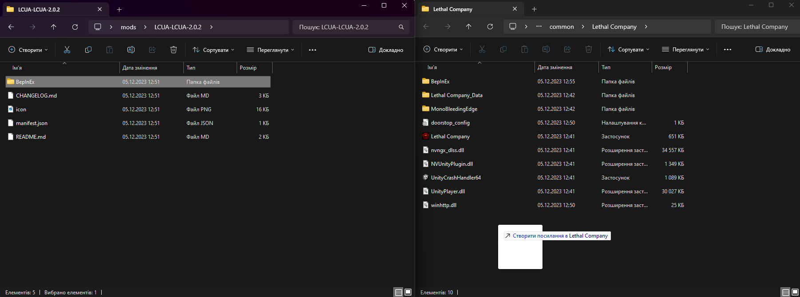Switch LCUA-LCUA-2.0.2 window to large icons view
Image resolution: width=800 pixels, height=297 pixels.
click(408, 292)
